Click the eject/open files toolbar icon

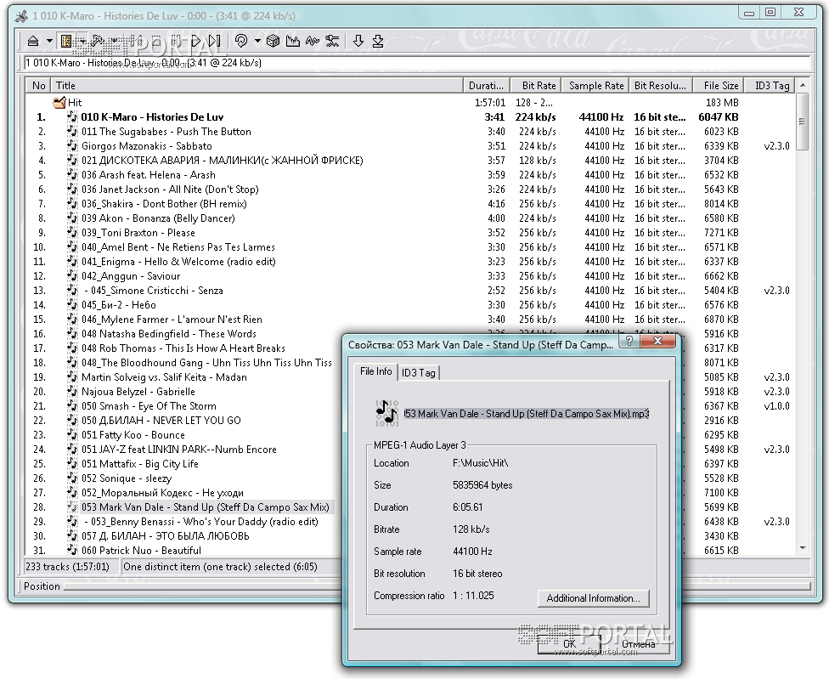[33, 41]
